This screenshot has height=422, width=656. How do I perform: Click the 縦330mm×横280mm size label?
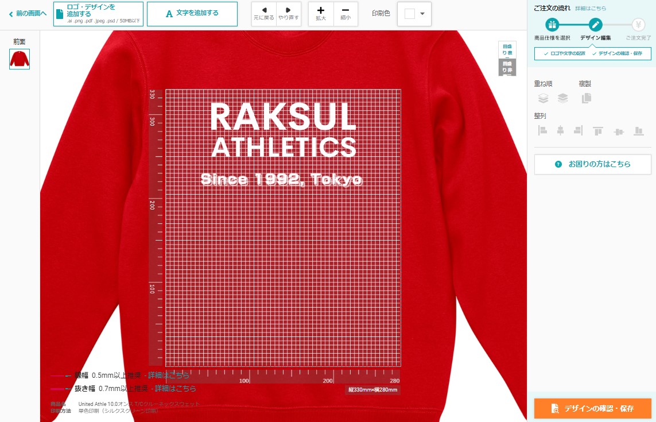coord(372,390)
